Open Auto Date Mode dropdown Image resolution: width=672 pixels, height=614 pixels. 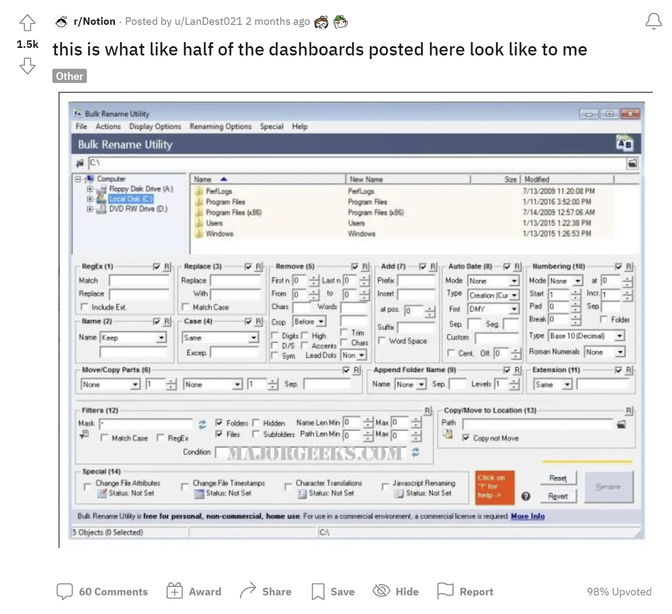493,281
